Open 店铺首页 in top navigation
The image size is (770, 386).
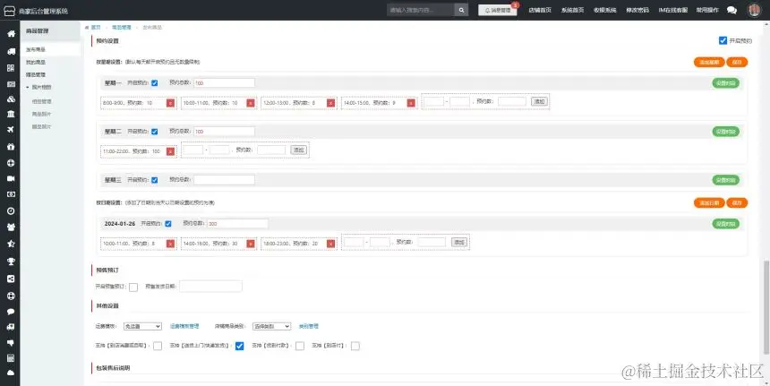540,11
